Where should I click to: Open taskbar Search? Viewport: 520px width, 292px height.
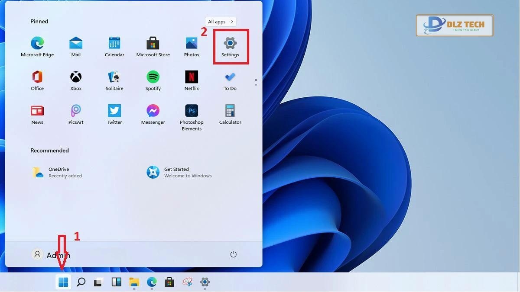(81, 282)
